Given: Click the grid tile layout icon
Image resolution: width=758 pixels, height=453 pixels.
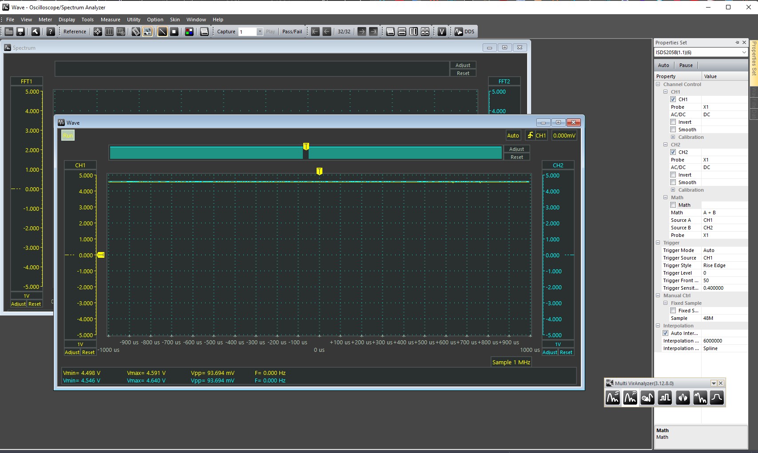Looking at the screenshot, I should click(x=425, y=32).
